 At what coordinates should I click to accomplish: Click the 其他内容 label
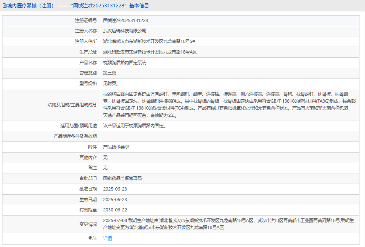88,157
